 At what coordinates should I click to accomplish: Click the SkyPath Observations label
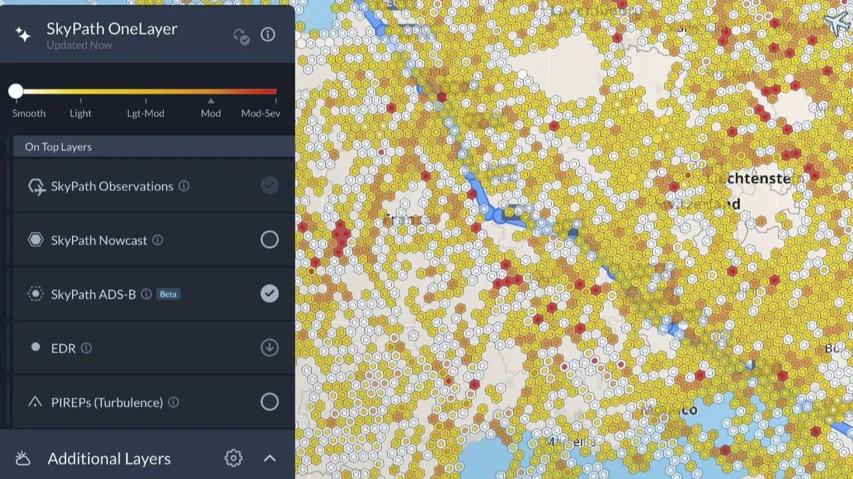[x=112, y=186]
